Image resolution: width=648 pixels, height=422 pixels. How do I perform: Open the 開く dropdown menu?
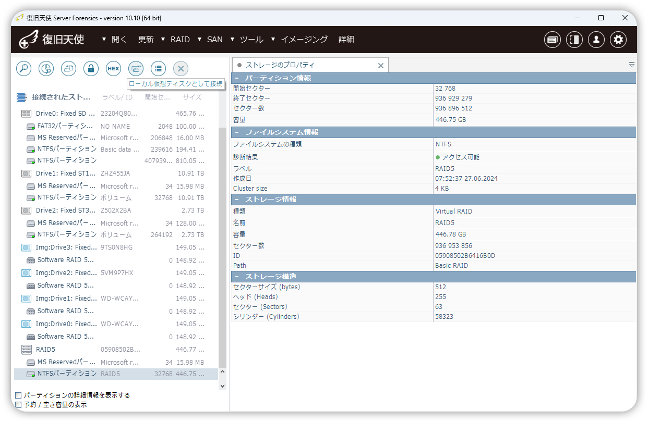(x=114, y=40)
